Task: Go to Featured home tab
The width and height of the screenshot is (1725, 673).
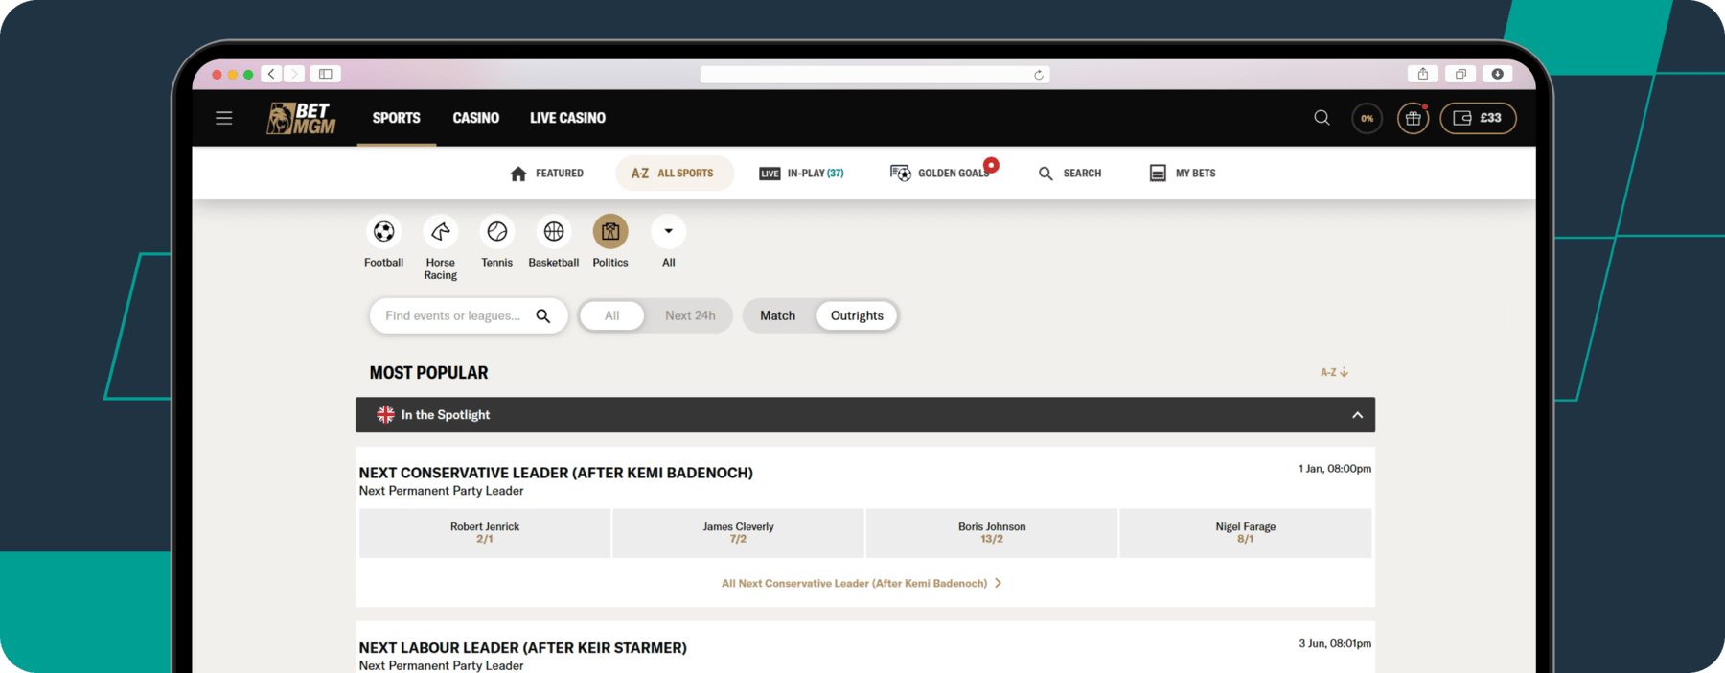Action: [x=546, y=174]
